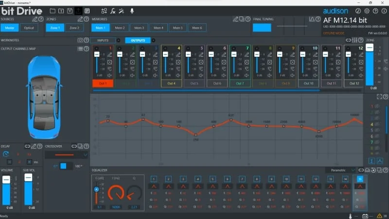Screen dimensions: 389x219
Task: Toggle EQ band 15 enable box
Action: click(x=360, y=179)
